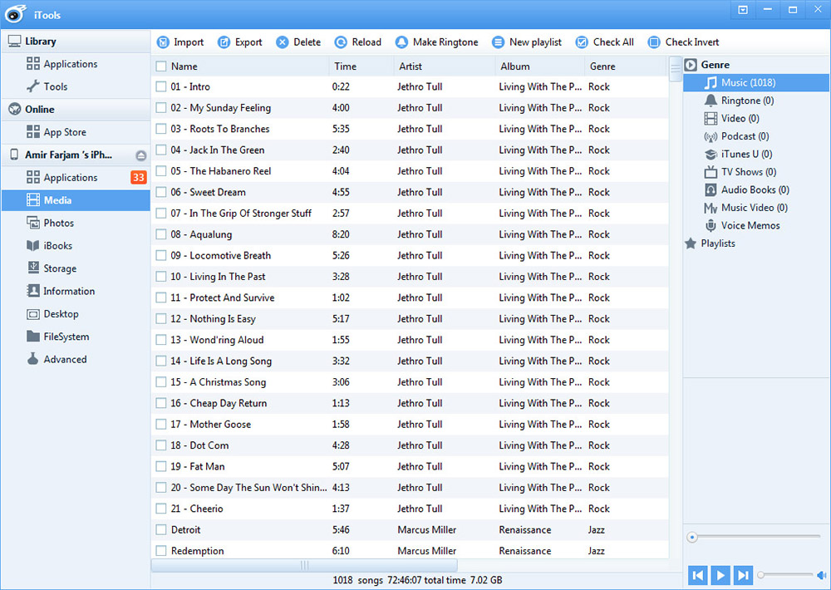Open the Desktop sidebar icon
The height and width of the screenshot is (590, 831).
[33, 314]
